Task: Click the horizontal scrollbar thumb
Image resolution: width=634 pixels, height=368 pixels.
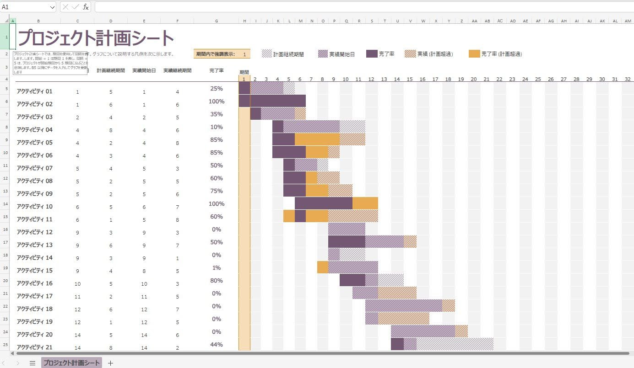Action: (322, 353)
